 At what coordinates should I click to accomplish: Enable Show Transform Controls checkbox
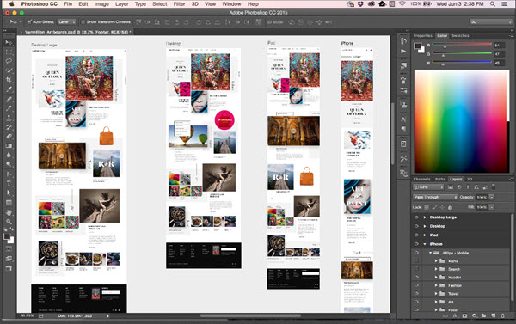83,21
